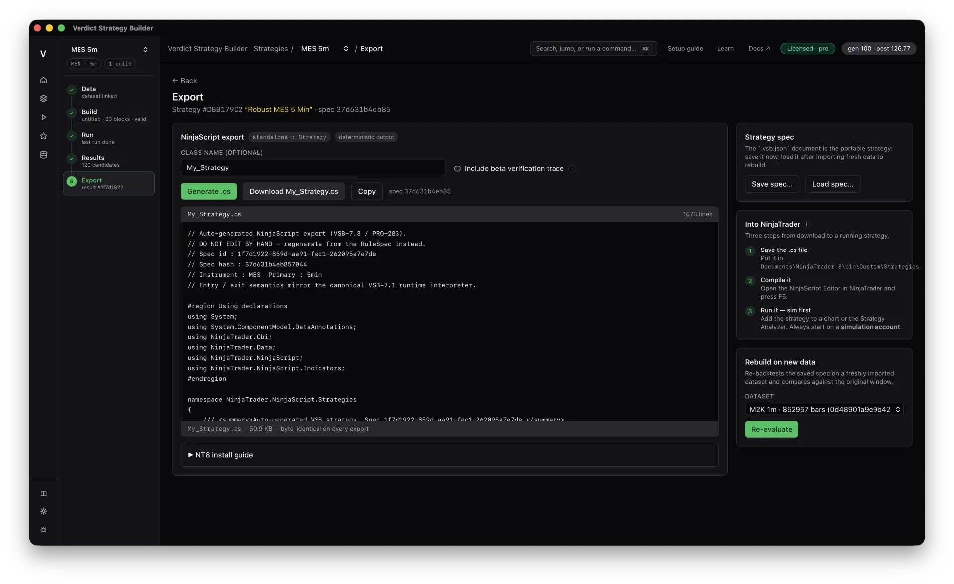Screen dimensions: 954x584
Task: Switch theme with the sun icon
Action: [43, 511]
